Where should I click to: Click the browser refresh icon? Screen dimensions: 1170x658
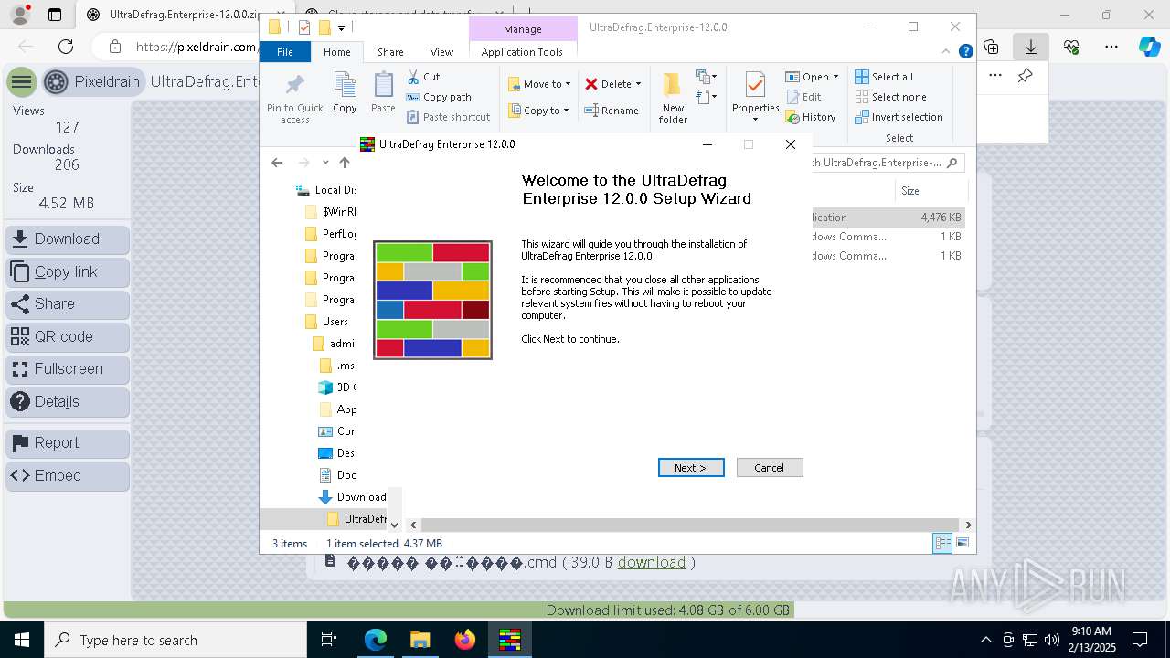click(66, 47)
